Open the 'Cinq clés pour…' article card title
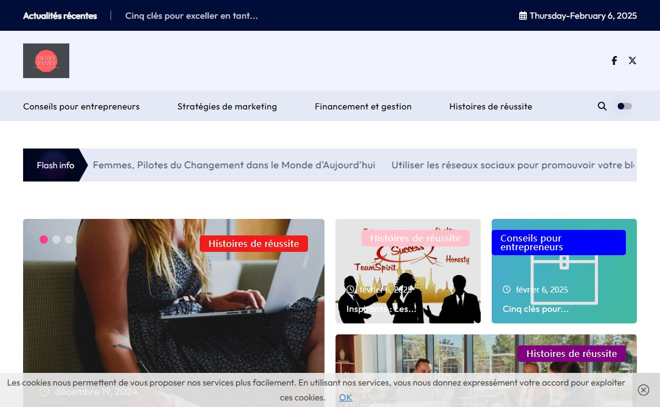 click(536, 309)
